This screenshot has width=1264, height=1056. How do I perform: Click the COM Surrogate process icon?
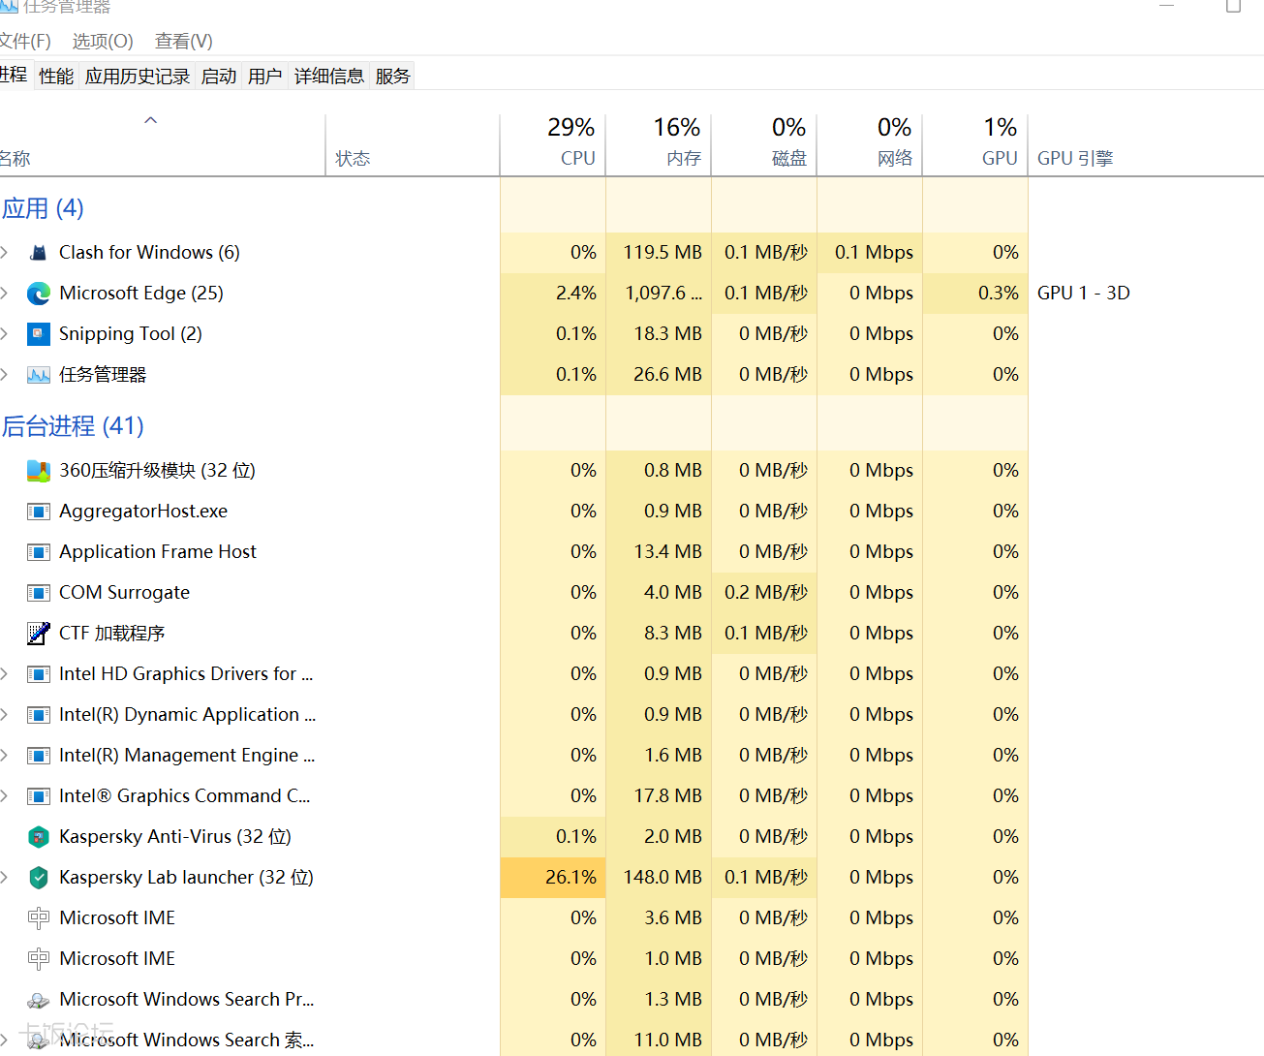coord(39,593)
